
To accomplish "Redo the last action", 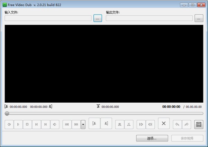I will [187, 124].
